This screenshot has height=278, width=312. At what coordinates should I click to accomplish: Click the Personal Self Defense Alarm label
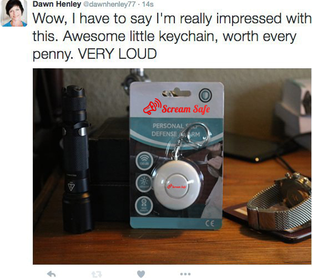tap(176, 130)
